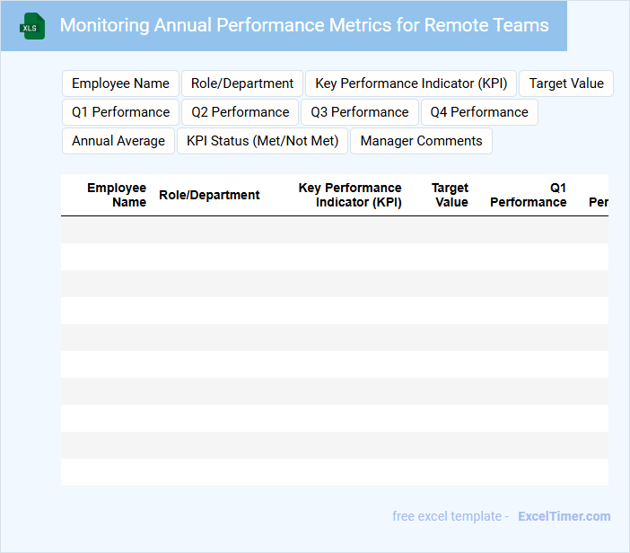Image resolution: width=630 pixels, height=553 pixels.
Task: Select the Target Value tag
Action: (566, 83)
